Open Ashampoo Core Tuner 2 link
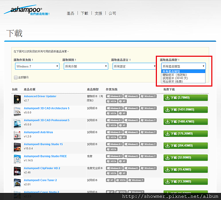Screen dimensions: 221x200 click(x=40, y=180)
